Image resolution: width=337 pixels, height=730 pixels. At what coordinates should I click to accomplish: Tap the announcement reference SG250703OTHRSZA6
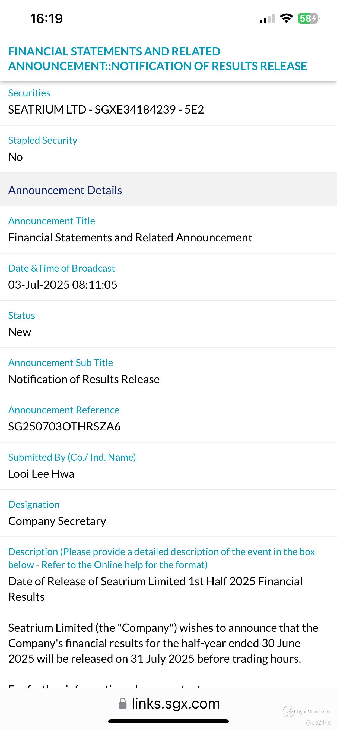[x=64, y=426]
